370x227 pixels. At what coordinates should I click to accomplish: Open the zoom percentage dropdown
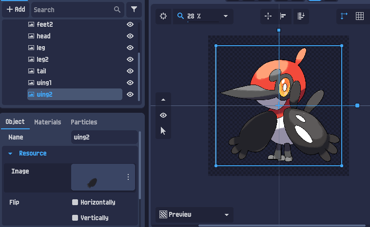[226, 16]
